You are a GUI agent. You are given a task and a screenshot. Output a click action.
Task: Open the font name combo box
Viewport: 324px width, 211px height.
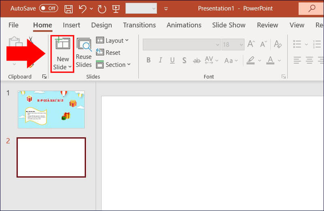(x=181, y=44)
